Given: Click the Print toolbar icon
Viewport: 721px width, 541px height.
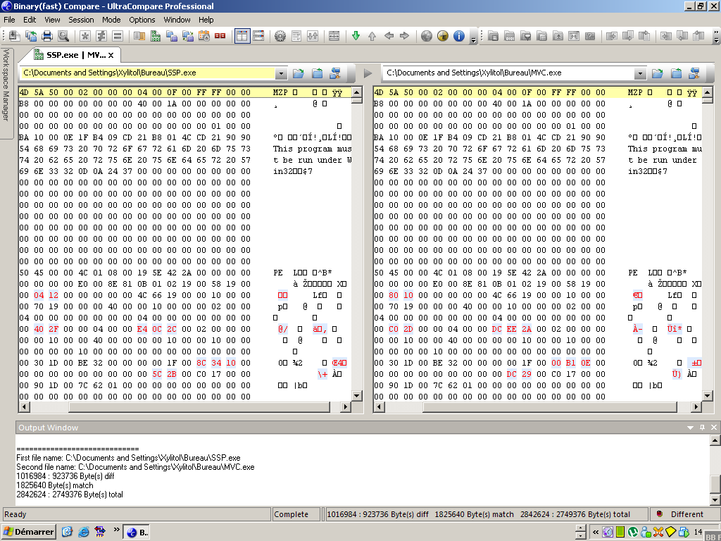Looking at the screenshot, I should coord(47,36).
